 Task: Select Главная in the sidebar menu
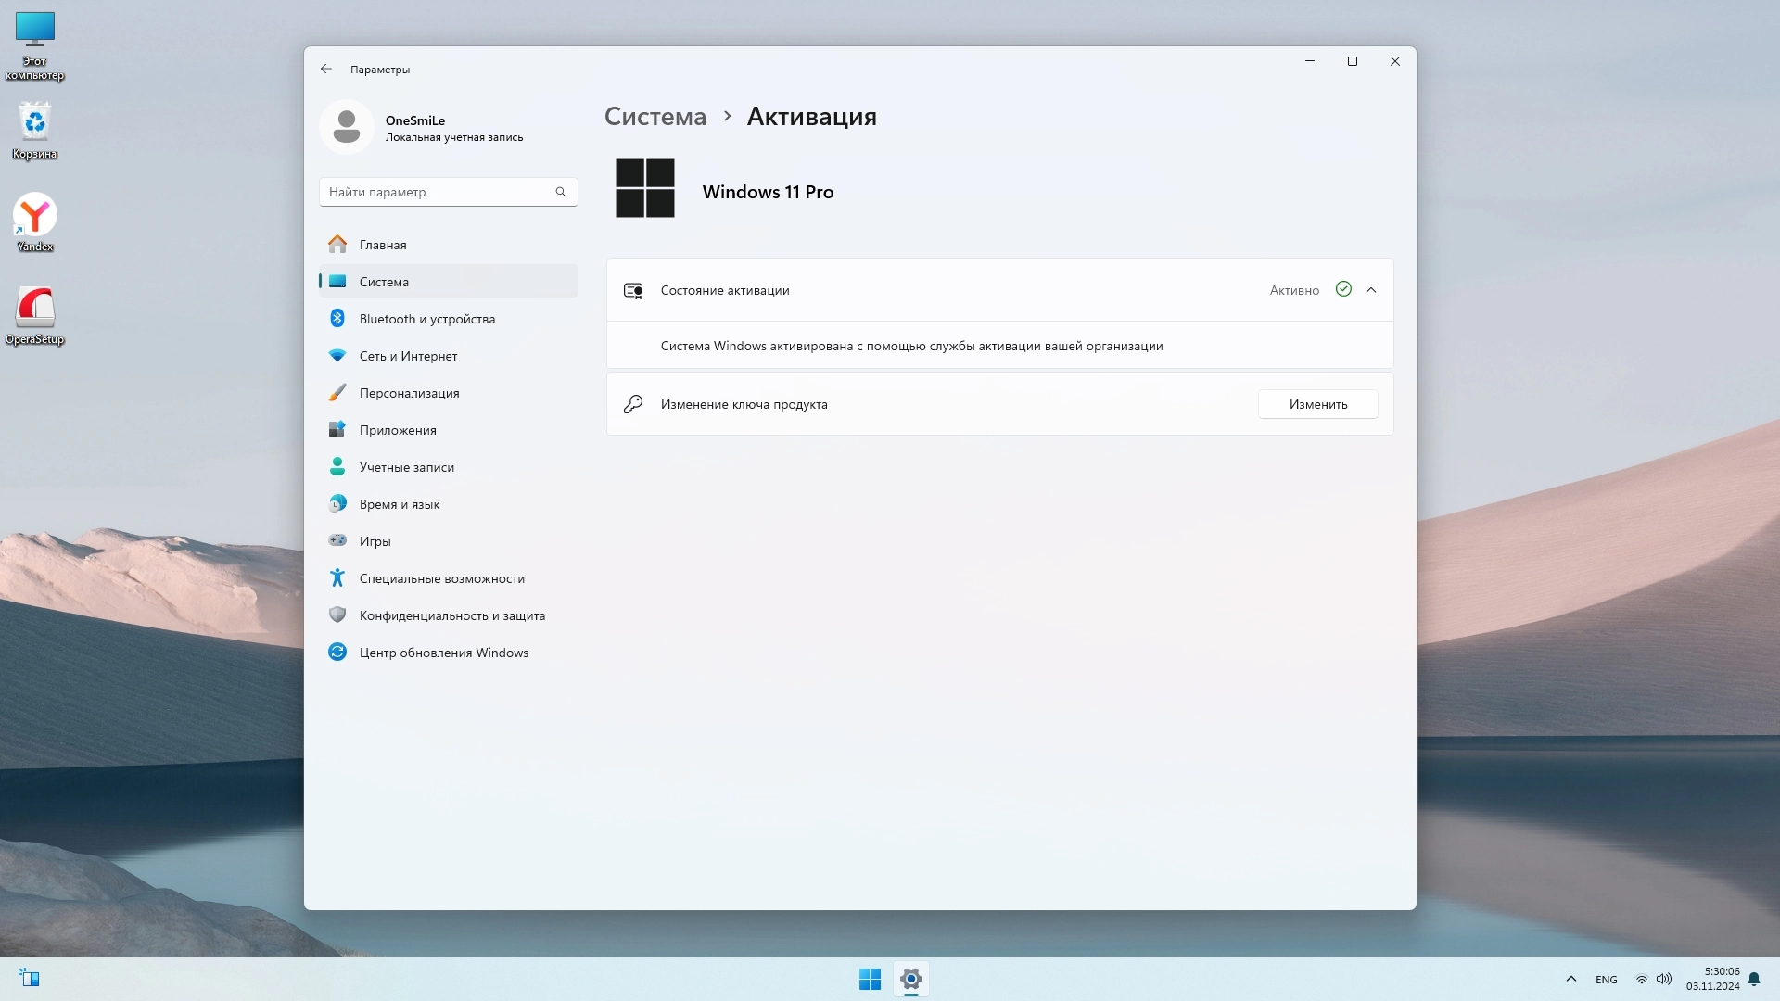[383, 245]
